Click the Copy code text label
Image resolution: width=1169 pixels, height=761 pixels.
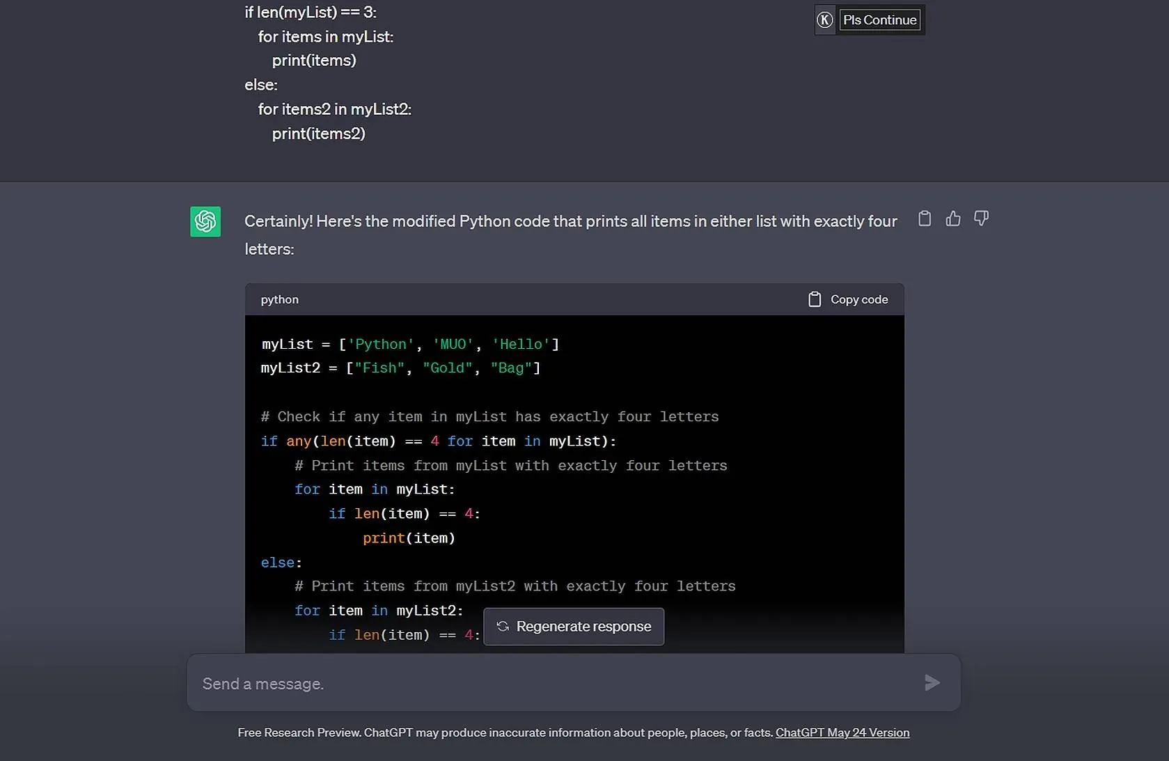858,299
